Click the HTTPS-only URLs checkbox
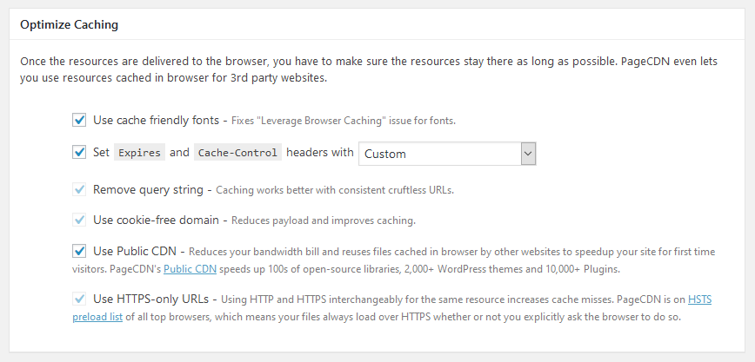 (x=79, y=299)
